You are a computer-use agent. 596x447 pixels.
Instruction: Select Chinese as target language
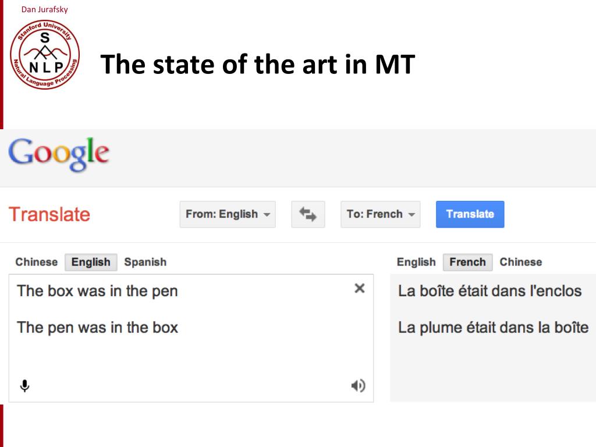(521, 262)
